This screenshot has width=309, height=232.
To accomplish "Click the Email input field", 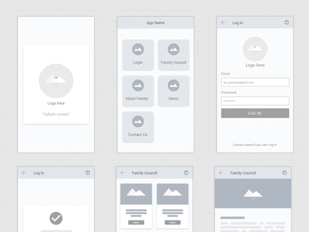I will pyautogui.click(x=255, y=82).
